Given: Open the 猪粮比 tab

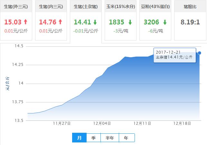Looking at the screenshot, I should coord(190,20).
